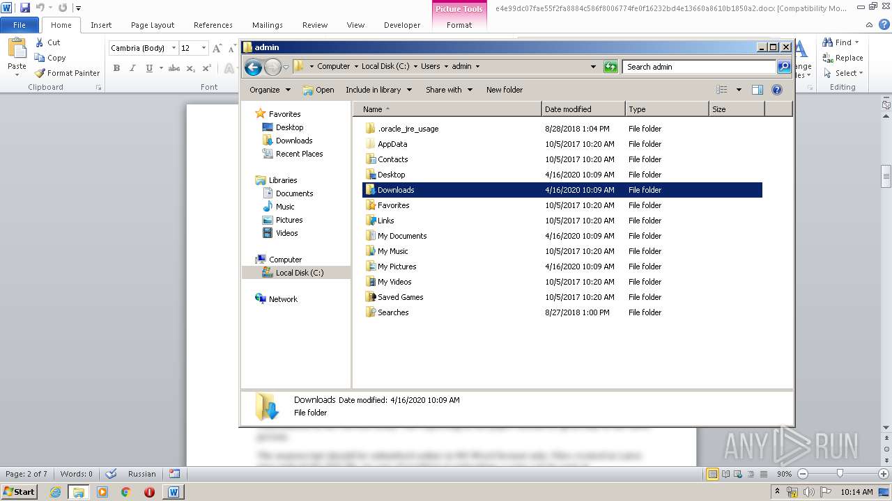The height and width of the screenshot is (501, 892).
Task: Show the preview pane in Explorer
Action: pos(758,90)
